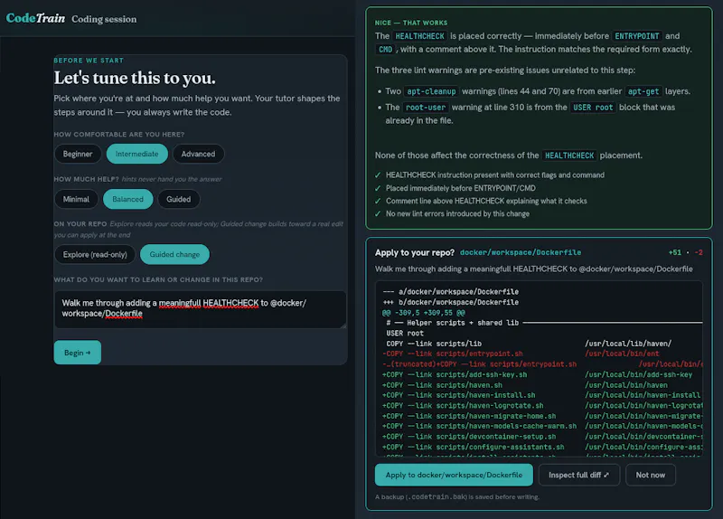This screenshot has width=723, height=519.
Task: Click diff line 'scripts/add-ssh-key.sh'
Action: 539,374
